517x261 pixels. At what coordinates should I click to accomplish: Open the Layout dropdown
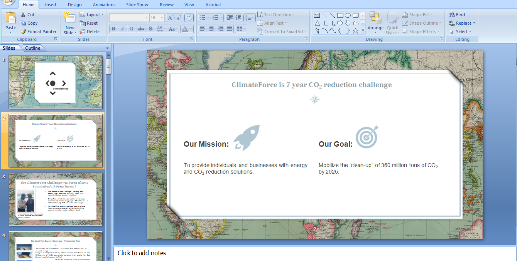coord(92,15)
